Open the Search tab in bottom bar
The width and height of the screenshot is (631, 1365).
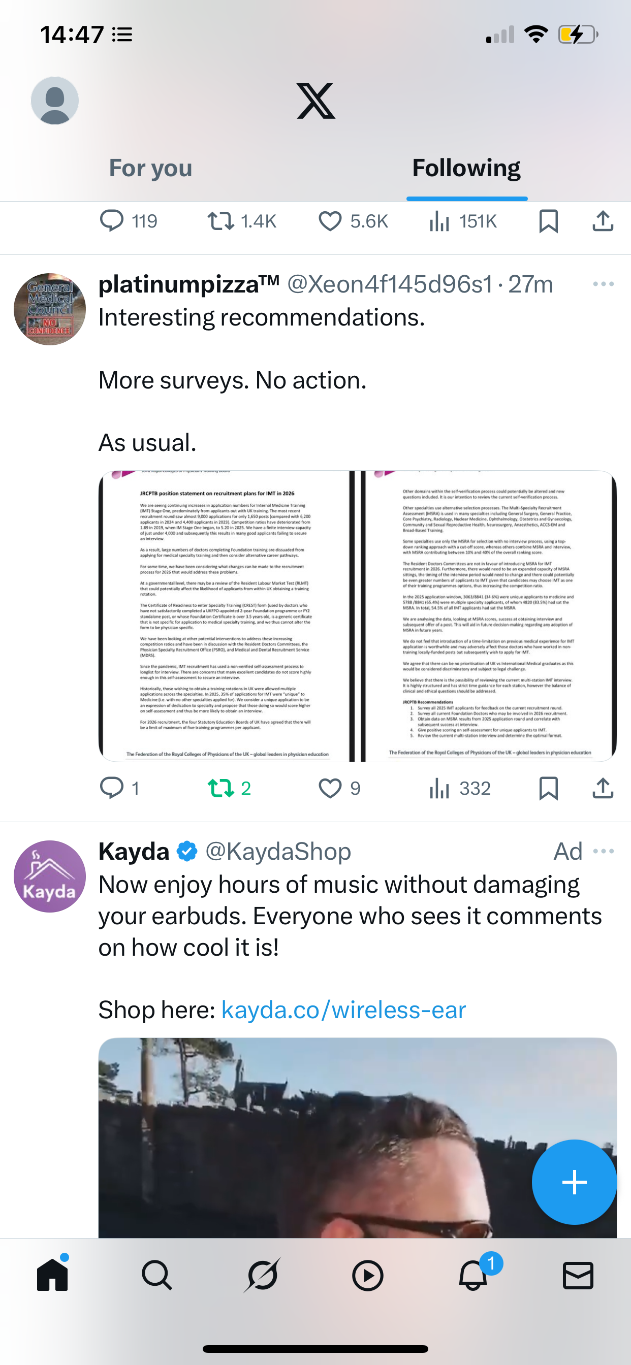tap(157, 1275)
